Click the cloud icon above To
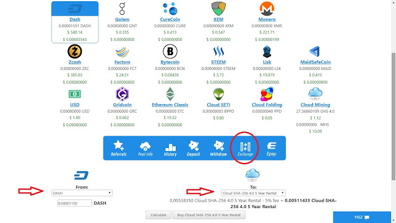 (x=252, y=175)
